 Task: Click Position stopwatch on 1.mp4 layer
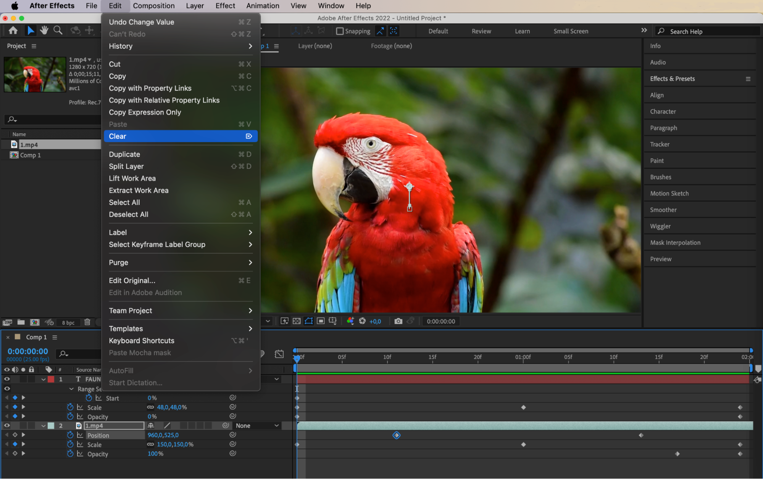[70, 435]
